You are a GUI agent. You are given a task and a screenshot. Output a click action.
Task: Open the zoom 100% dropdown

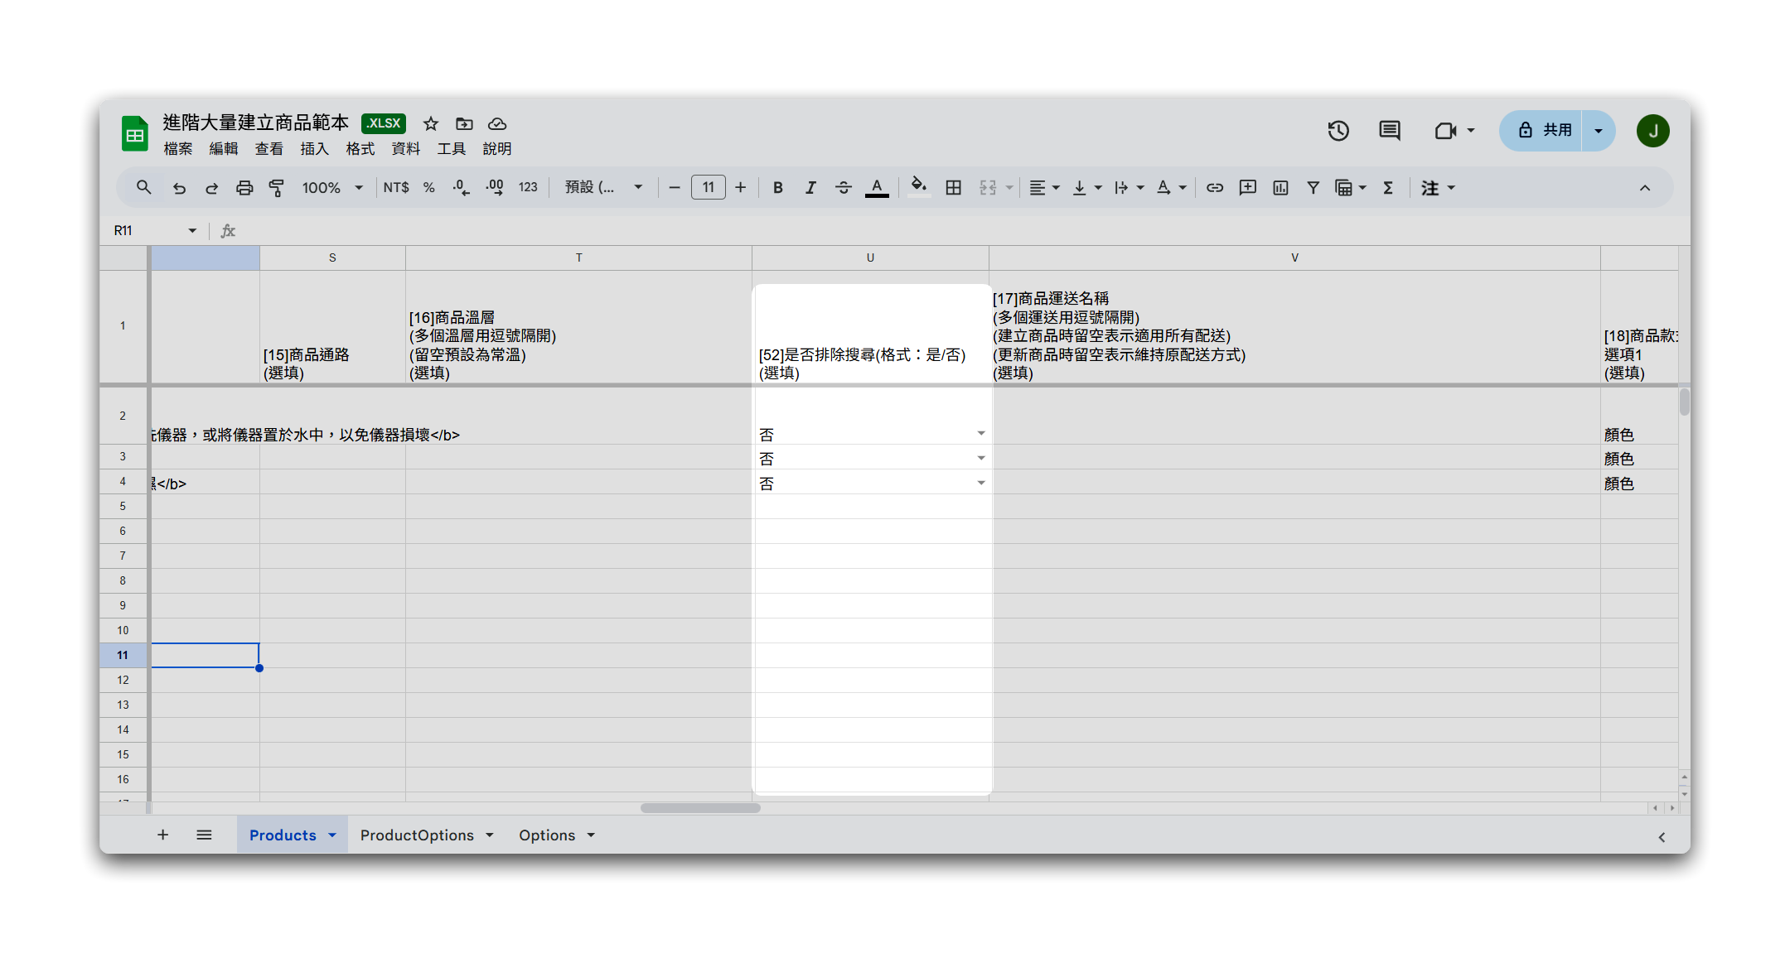[x=331, y=188]
